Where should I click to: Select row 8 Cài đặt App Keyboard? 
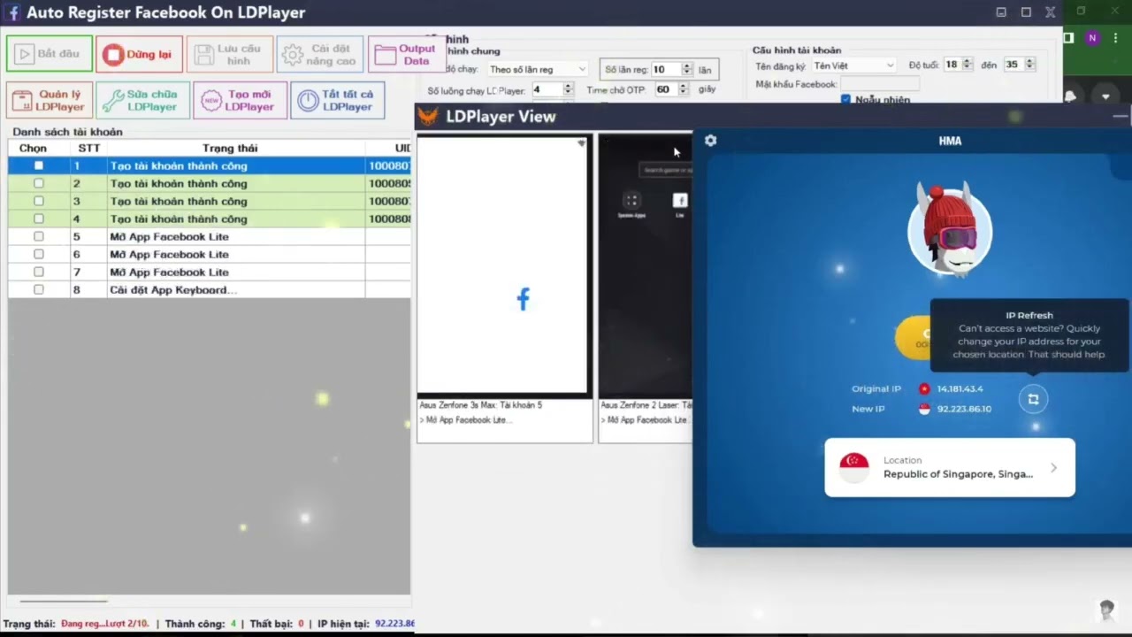[x=210, y=289]
